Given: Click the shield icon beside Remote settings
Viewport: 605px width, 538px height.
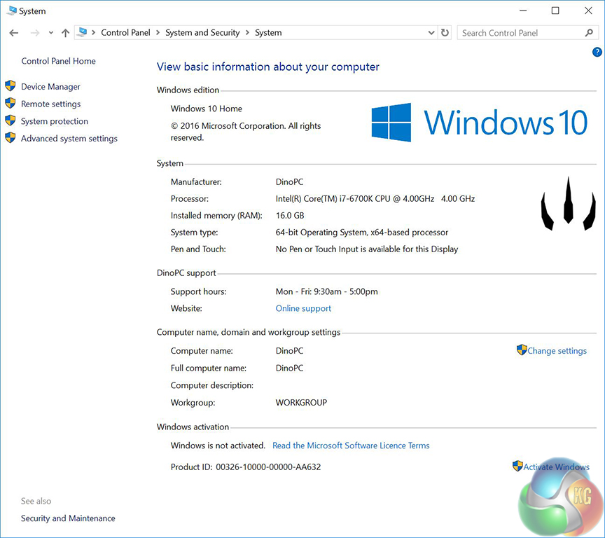Looking at the screenshot, I should tap(11, 103).
